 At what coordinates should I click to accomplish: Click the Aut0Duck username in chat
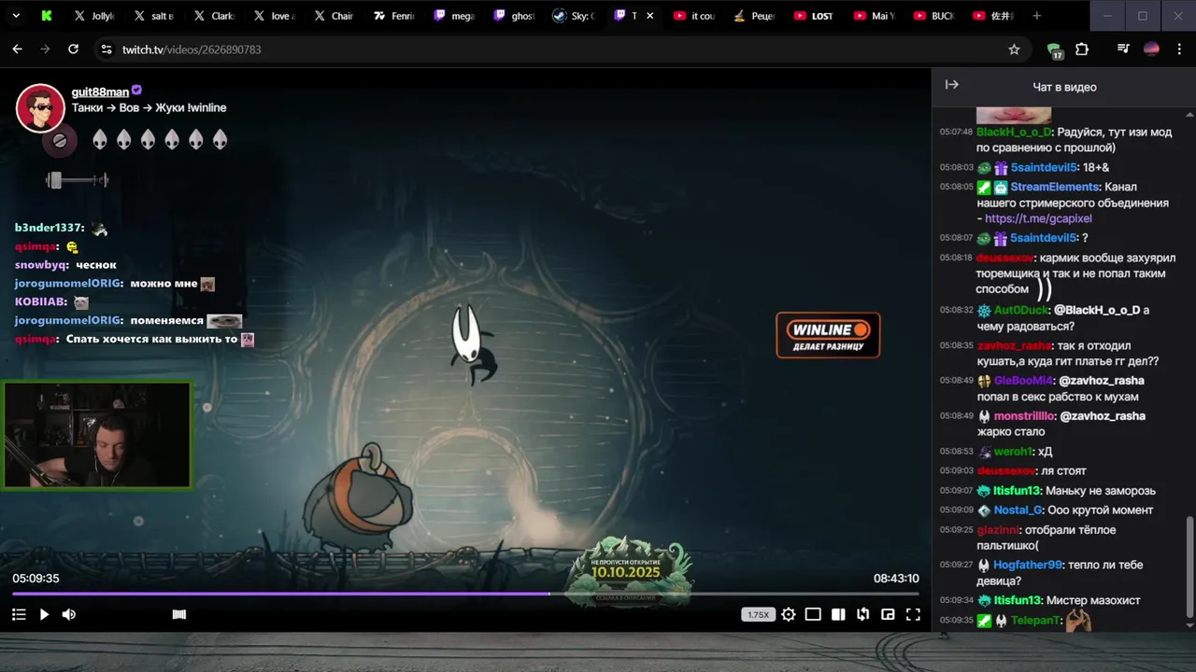click(1019, 310)
